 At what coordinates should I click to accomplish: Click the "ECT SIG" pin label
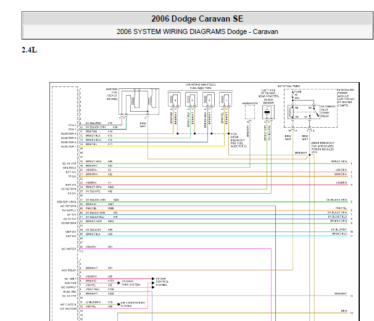point(71,172)
